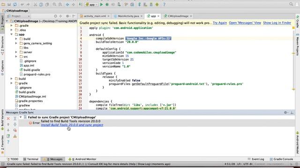
Task: Collapse the app module folder
Action: coord(11,35)
